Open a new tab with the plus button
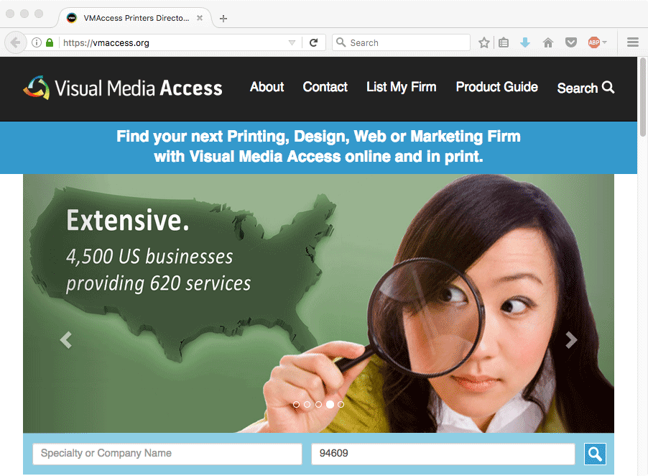Screen dimensions: 648x476 (223, 18)
